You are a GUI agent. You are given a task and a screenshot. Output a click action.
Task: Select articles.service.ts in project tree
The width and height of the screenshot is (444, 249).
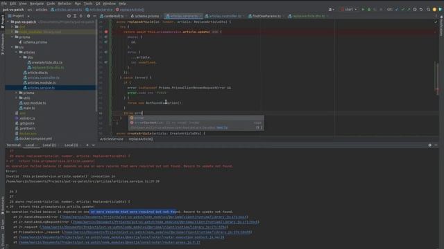[39, 88]
